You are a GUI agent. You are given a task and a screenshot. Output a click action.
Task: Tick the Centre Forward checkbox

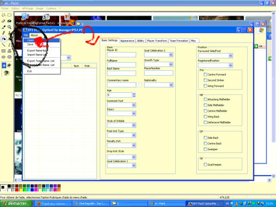coord(205,75)
